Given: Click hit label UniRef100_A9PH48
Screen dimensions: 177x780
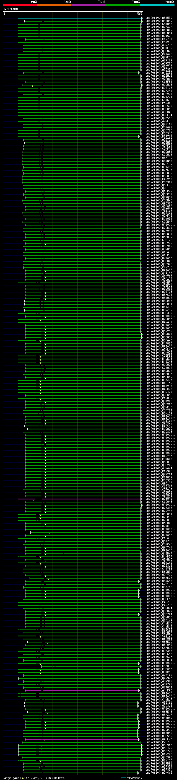Looking at the screenshot, I should [x=159, y=112].
